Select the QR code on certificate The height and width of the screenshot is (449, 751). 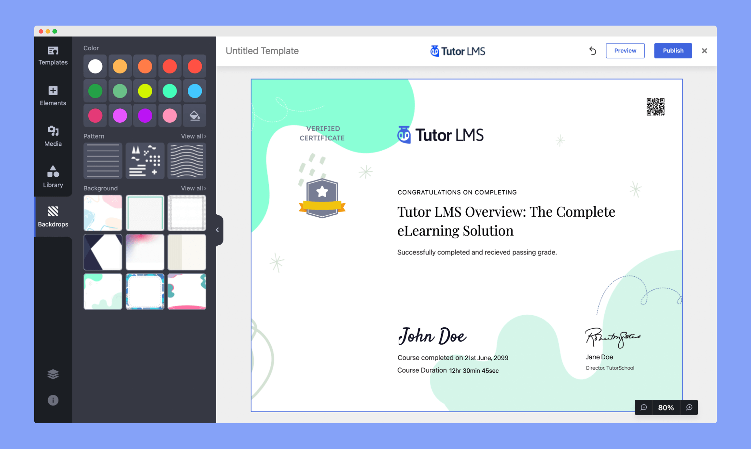[x=655, y=107]
